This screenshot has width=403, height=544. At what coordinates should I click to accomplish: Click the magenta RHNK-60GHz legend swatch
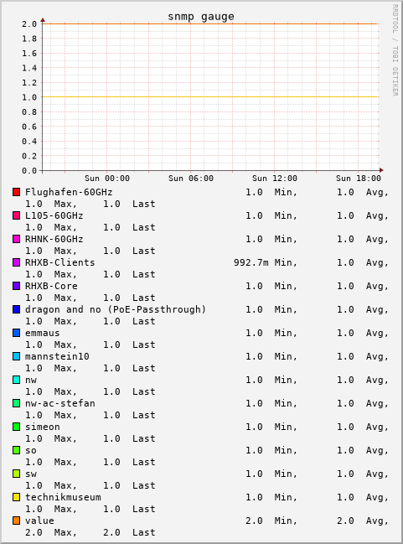pyautogui.click(x=16, y=239)
